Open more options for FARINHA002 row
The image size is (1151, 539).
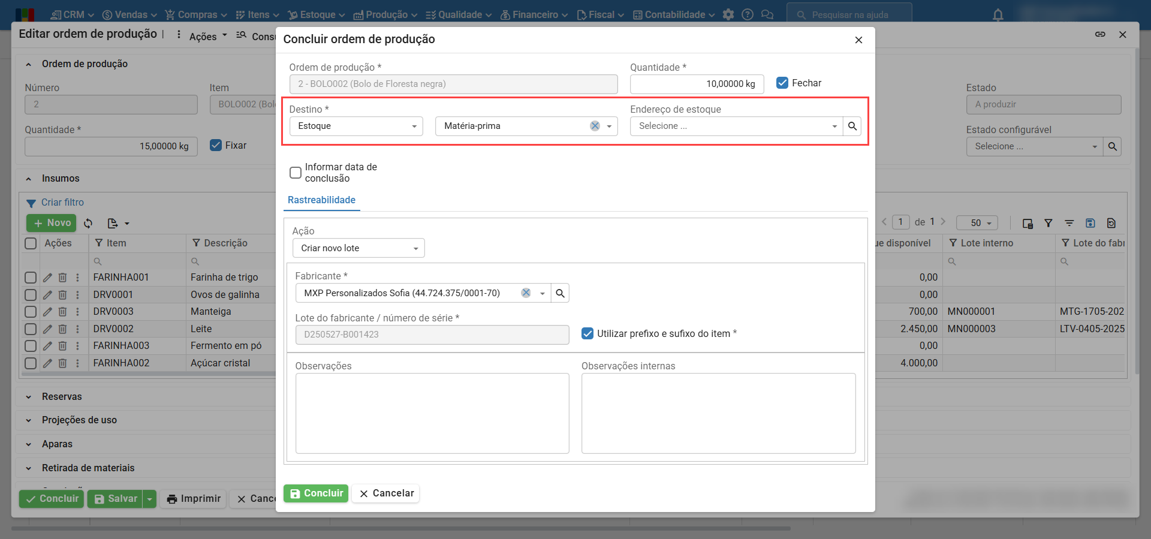click(x=77, y=363)
